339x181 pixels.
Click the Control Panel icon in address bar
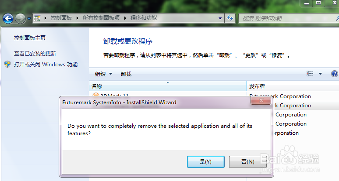(37, 18)
